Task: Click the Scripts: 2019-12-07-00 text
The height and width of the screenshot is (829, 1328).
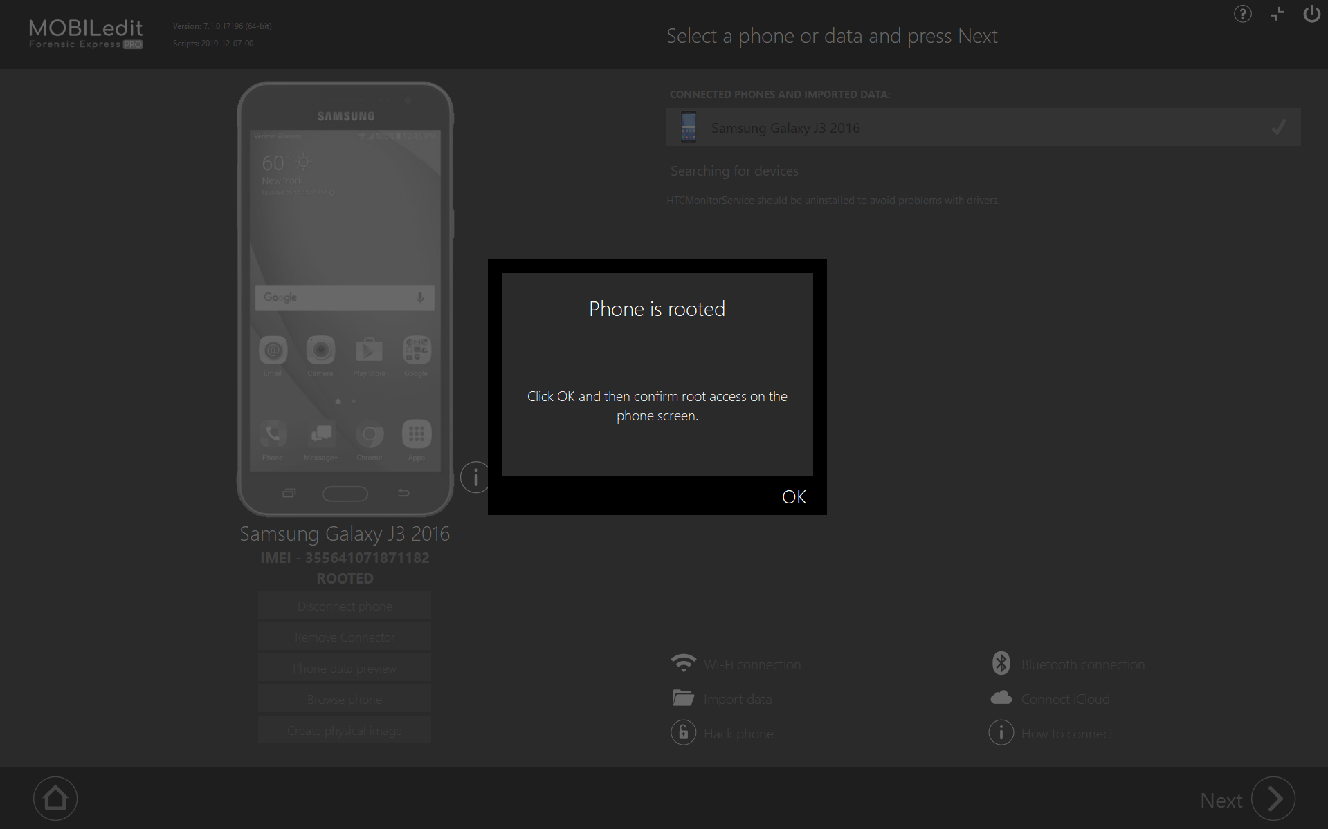Action: pos(213,43)
